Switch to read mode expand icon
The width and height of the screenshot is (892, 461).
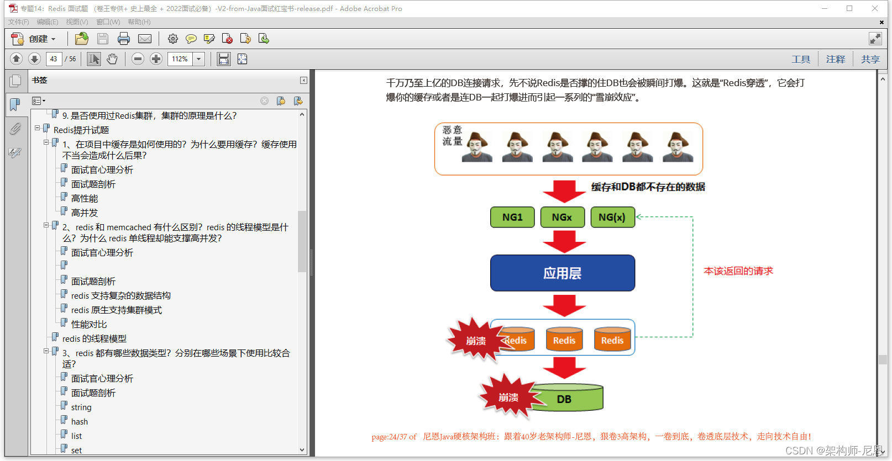coord(875,38)
